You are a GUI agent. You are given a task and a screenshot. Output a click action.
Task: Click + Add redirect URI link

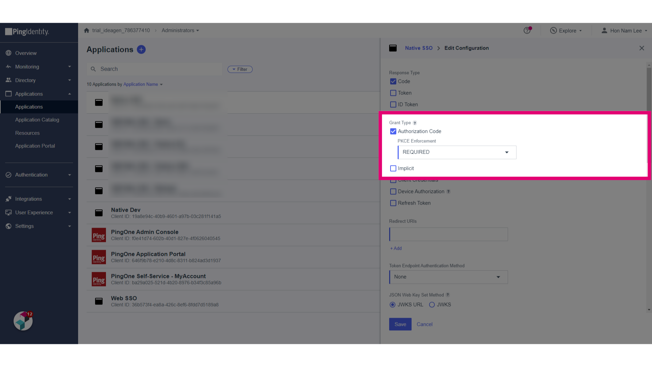pyautogui.click(x=396, y=249)
